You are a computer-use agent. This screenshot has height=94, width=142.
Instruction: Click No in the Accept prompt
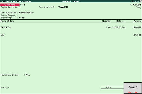136,92
